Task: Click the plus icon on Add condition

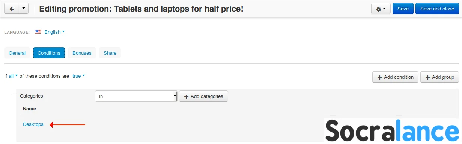Action: click(380, 77)
